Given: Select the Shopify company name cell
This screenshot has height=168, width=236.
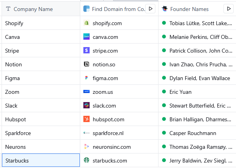Looking at the screenshot, I should pyautogui.click(x=41, y=23).
